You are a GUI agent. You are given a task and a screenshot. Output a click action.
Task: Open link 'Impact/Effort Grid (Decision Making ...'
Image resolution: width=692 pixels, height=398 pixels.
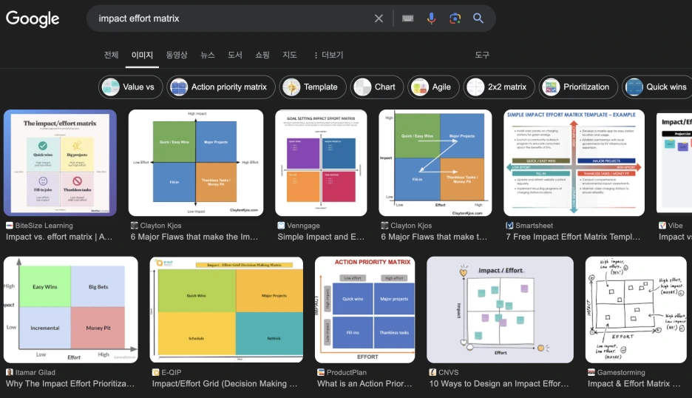click(x=225, y=383)
